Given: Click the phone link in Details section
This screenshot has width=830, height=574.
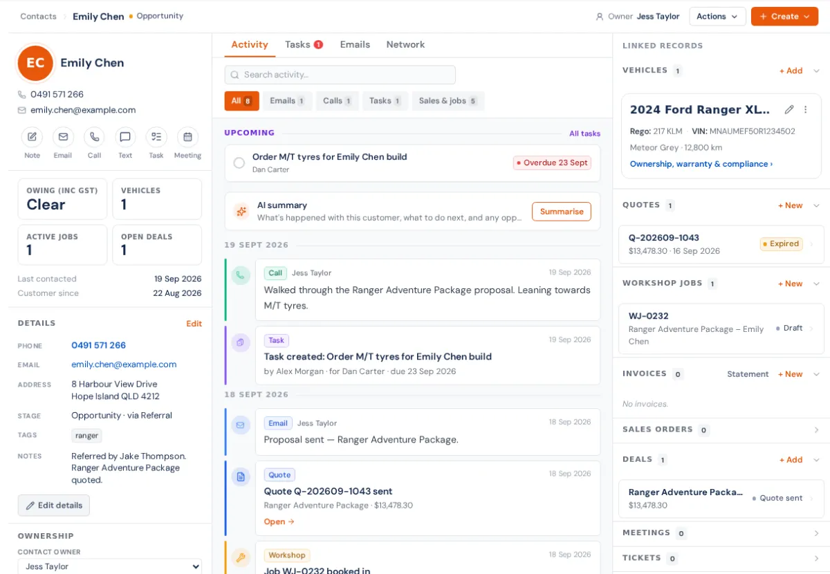Looking at the screenshot, I should (x=98, y=345).
